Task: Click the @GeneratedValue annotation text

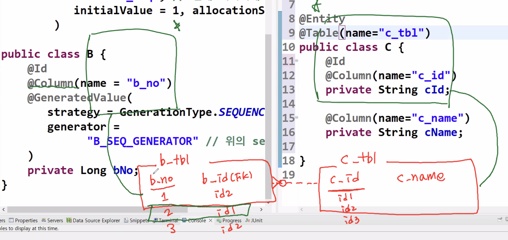Action: [x=77, y=98]
